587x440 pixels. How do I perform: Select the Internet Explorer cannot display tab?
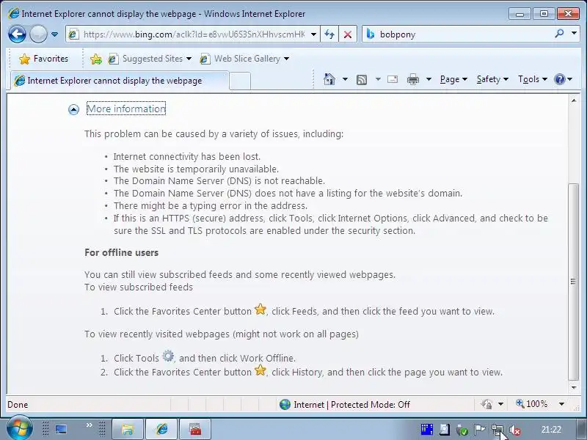[119, 81]
